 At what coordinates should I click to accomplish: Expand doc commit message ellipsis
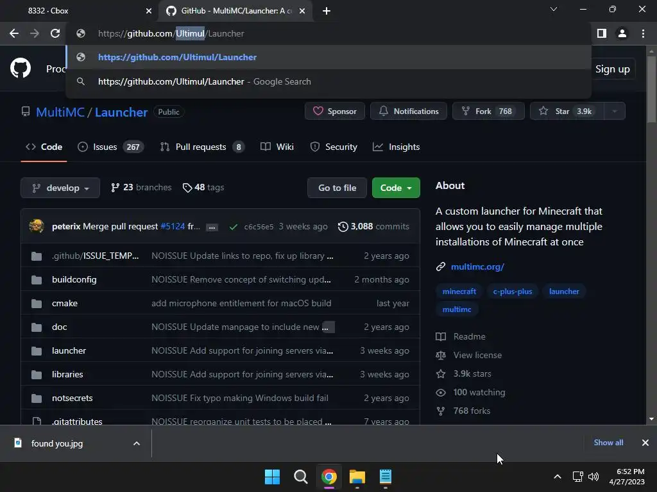coord(328,327)
